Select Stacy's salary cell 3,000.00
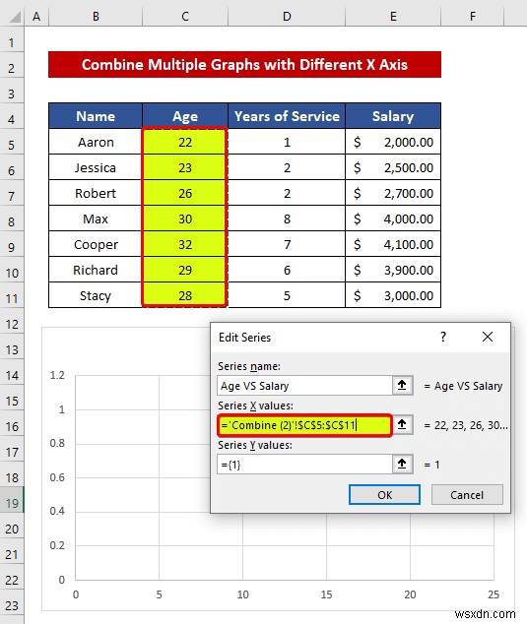The image size is (527, 624). (393, 295)
